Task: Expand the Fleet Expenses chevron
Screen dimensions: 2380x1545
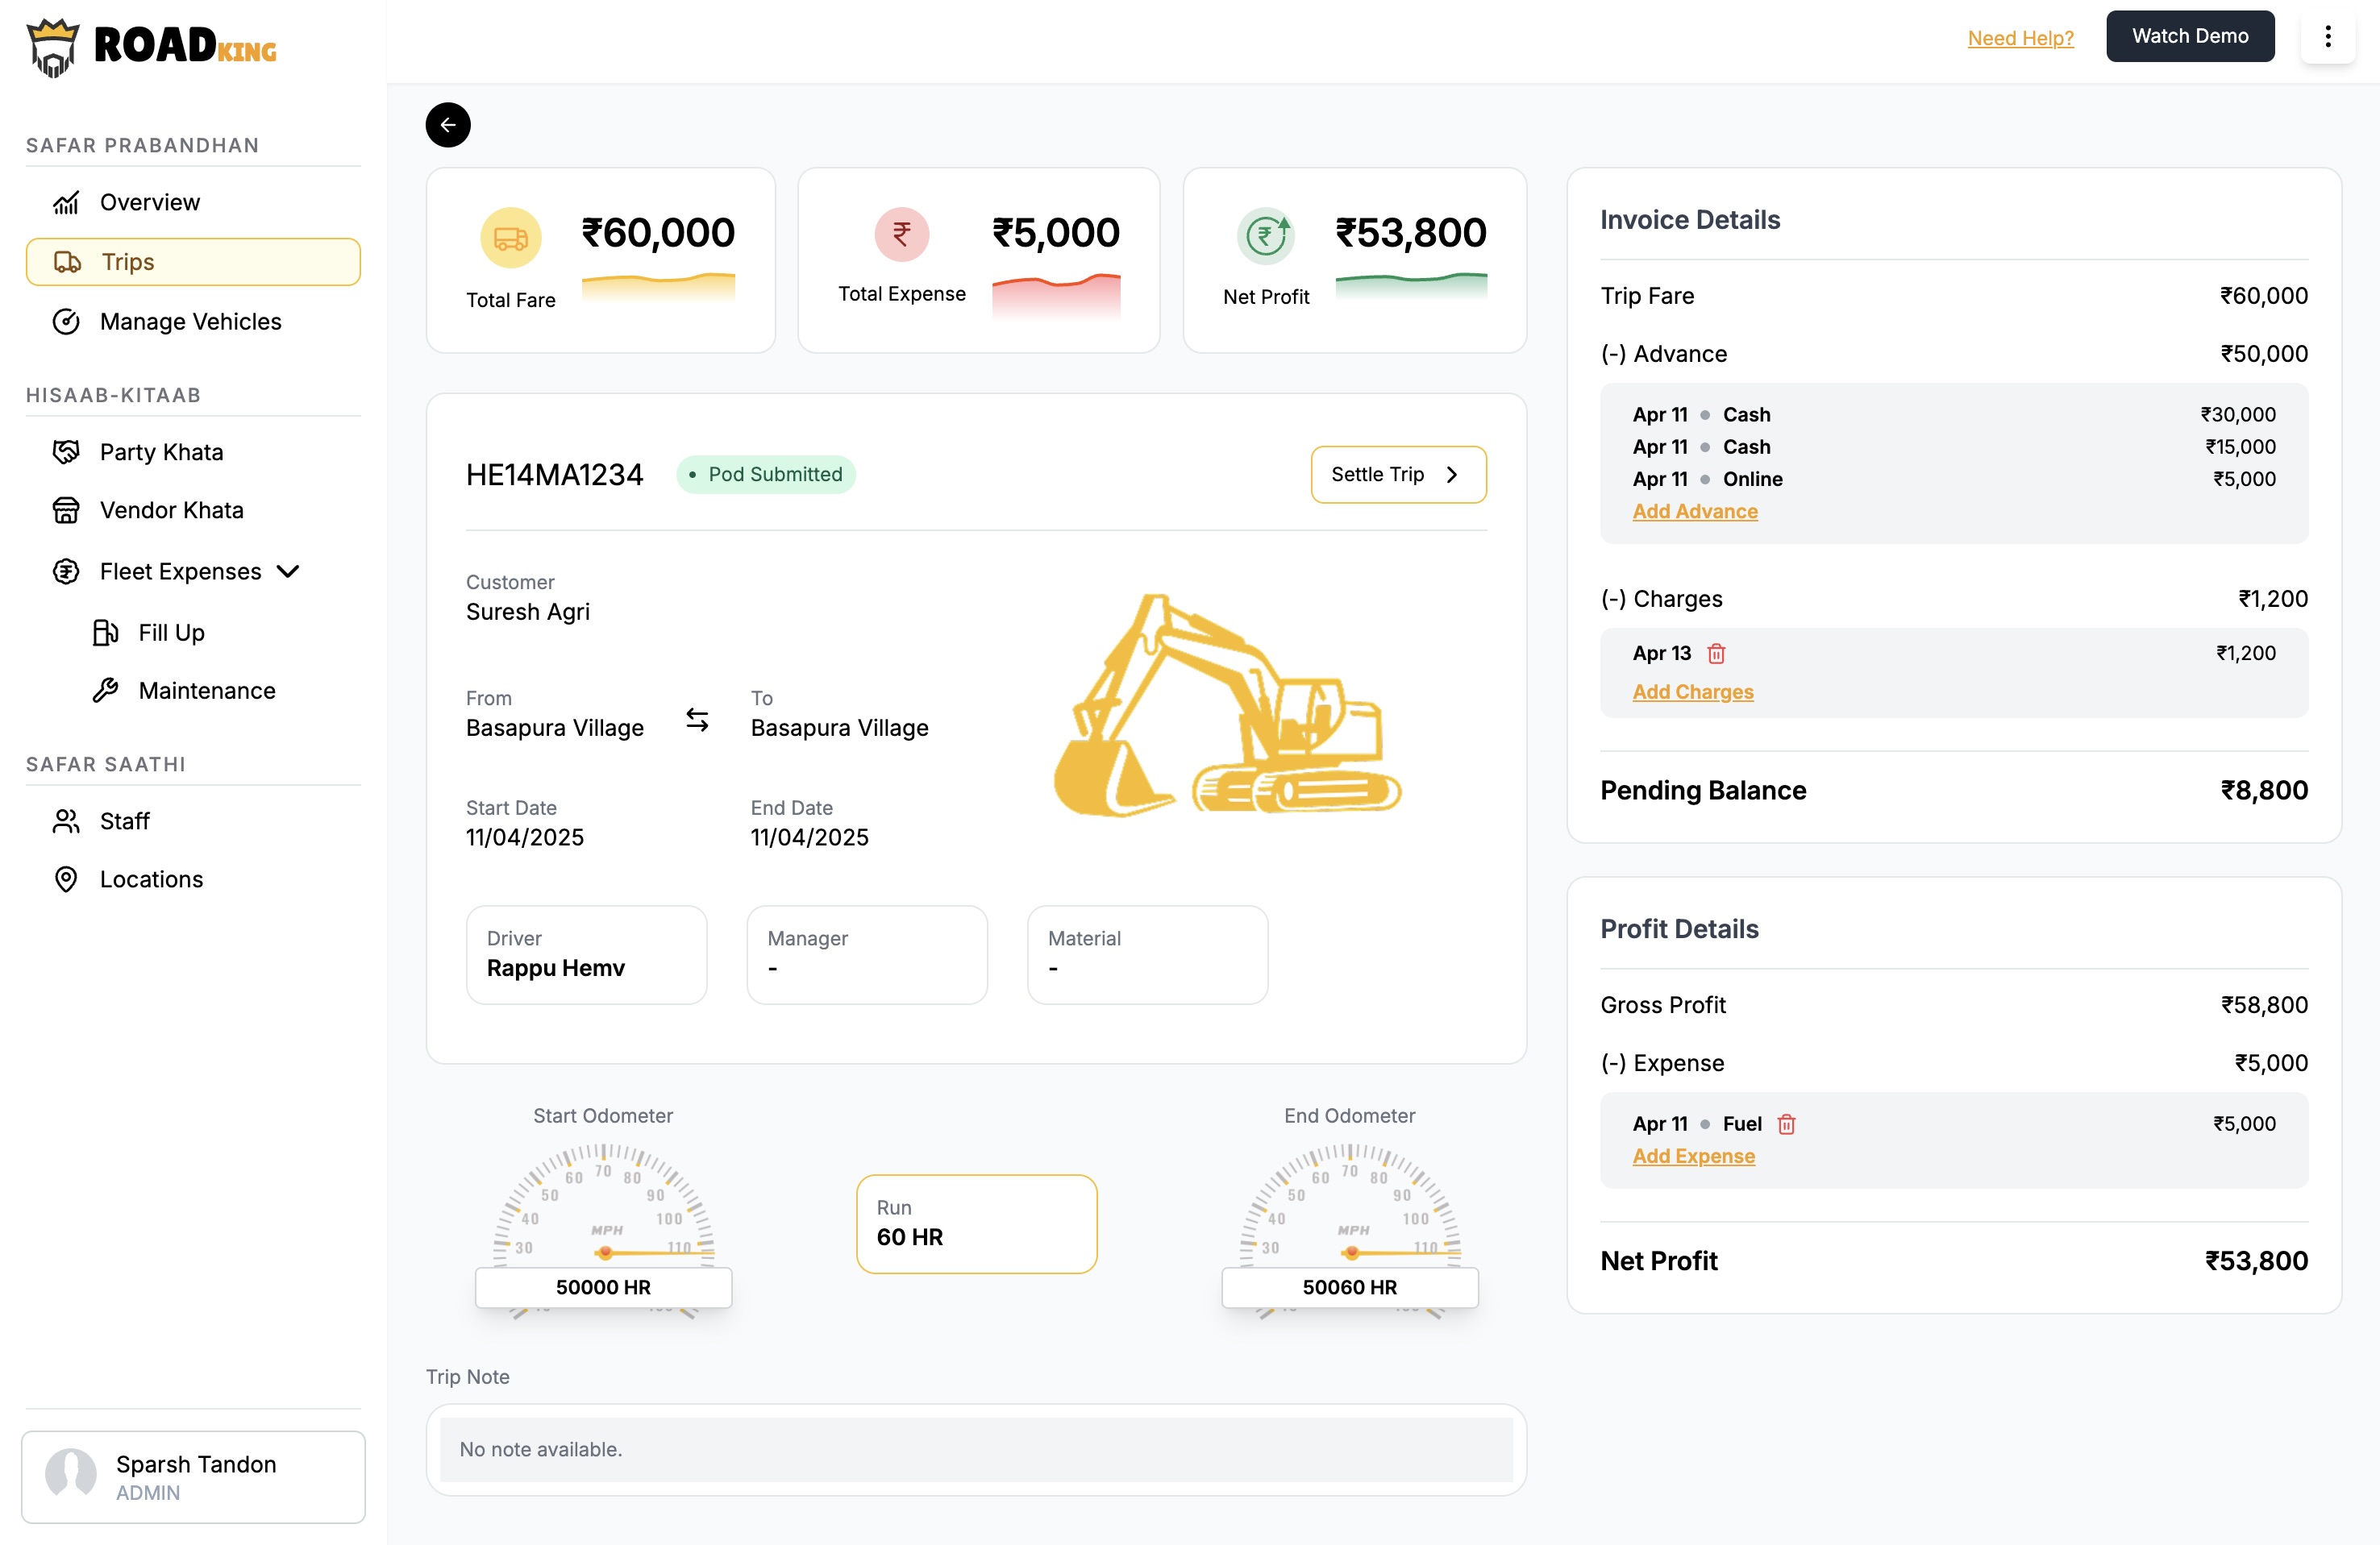Action: [x=289, y=571]
